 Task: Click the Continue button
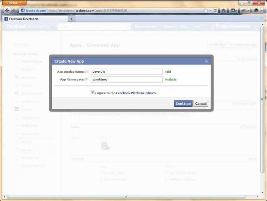coord(183,103)
